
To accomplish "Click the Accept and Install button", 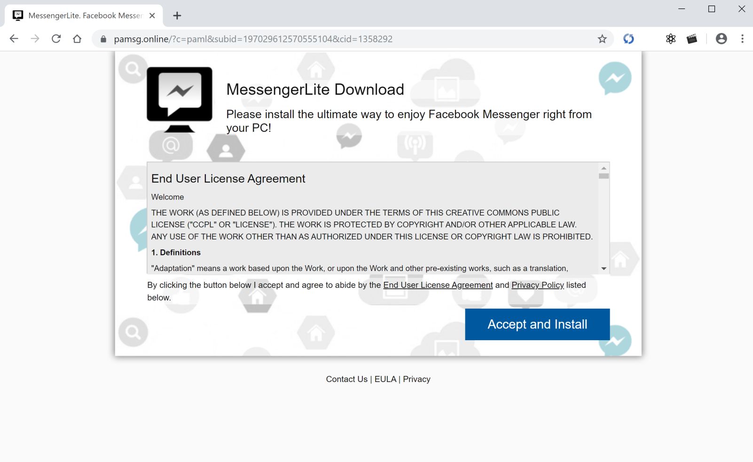I will (x=537, y=324).
